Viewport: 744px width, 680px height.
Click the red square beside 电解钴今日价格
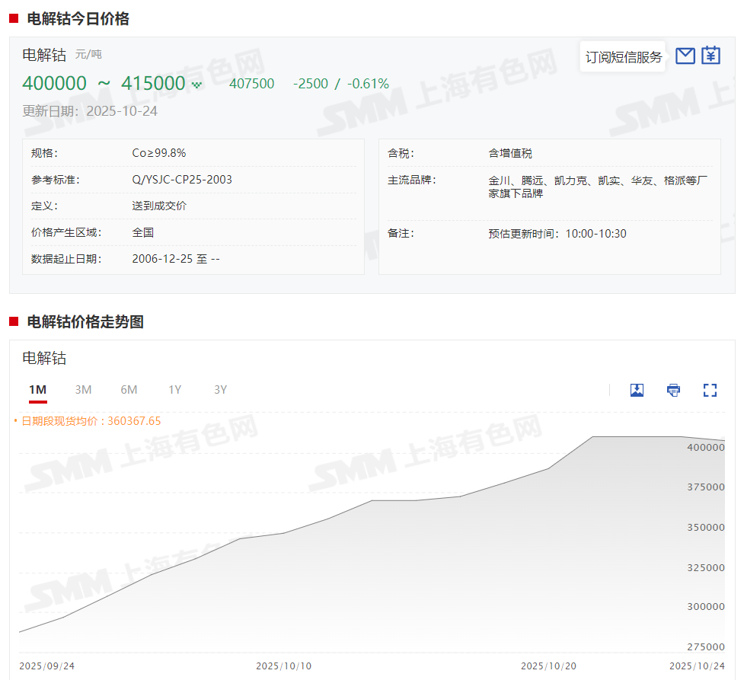(14, 19)
